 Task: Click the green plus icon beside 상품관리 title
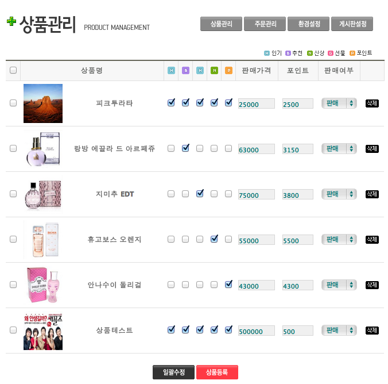[x=11, y=22]
